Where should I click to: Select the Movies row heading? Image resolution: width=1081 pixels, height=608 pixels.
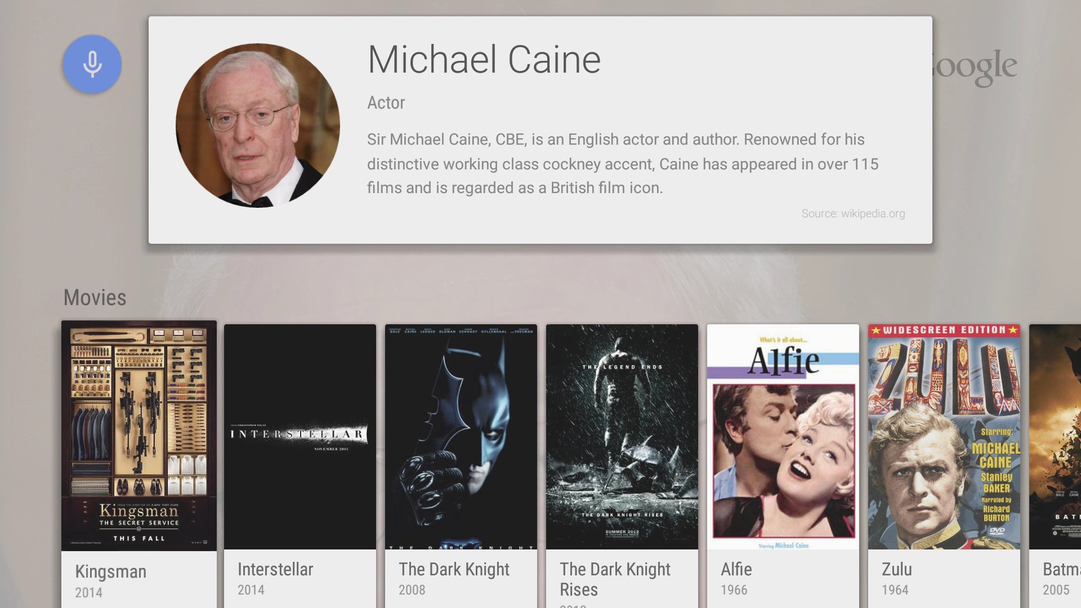[x=95, y=297]
